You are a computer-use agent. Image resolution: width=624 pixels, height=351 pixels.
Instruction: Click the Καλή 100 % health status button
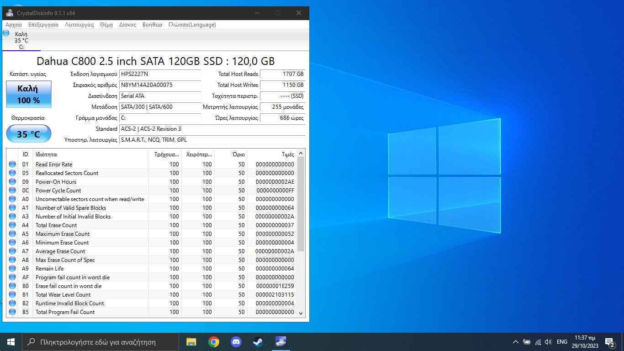[28, 94]
